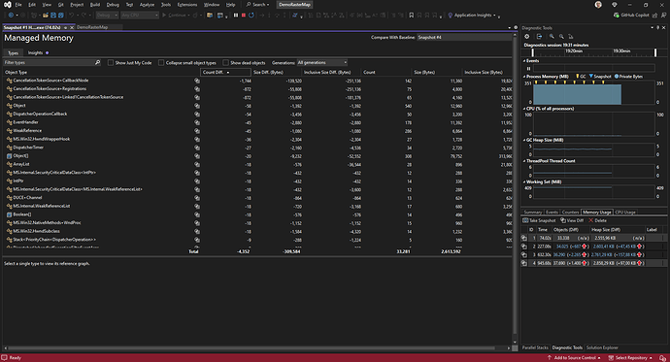Click the View Diff button
The width and height of the screenshot is (670, 362).
tap(572, 220)
